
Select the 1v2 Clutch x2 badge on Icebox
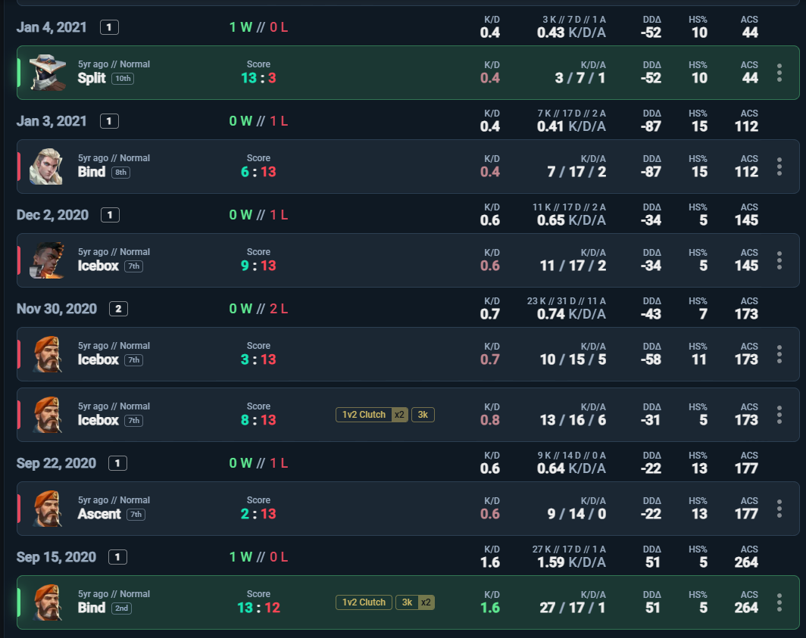(x=372, y=415)
